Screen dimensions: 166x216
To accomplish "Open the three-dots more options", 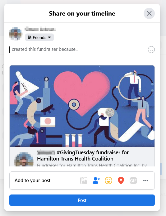I will pyautogui.click(x=146, y=180).
